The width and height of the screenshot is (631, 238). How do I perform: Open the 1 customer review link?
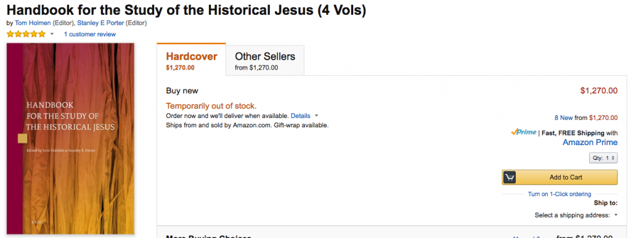[90, 34]
